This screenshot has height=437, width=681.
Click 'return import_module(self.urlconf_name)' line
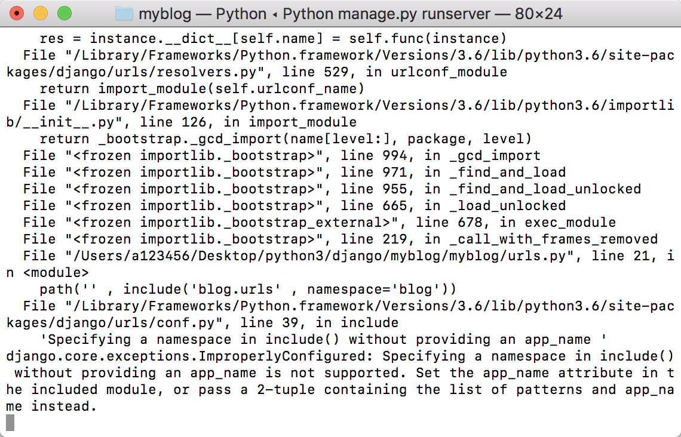coord(201,89)
